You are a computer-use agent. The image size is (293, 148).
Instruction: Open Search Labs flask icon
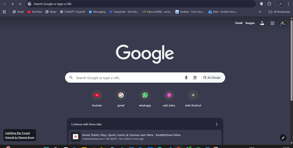[x=262, y=23]
